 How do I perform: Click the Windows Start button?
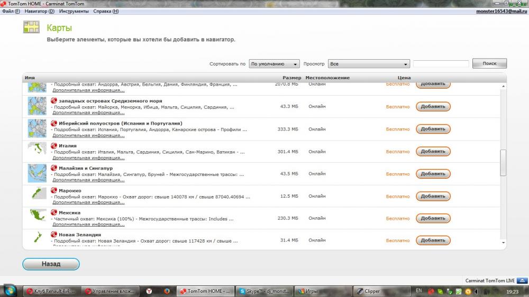10,291
